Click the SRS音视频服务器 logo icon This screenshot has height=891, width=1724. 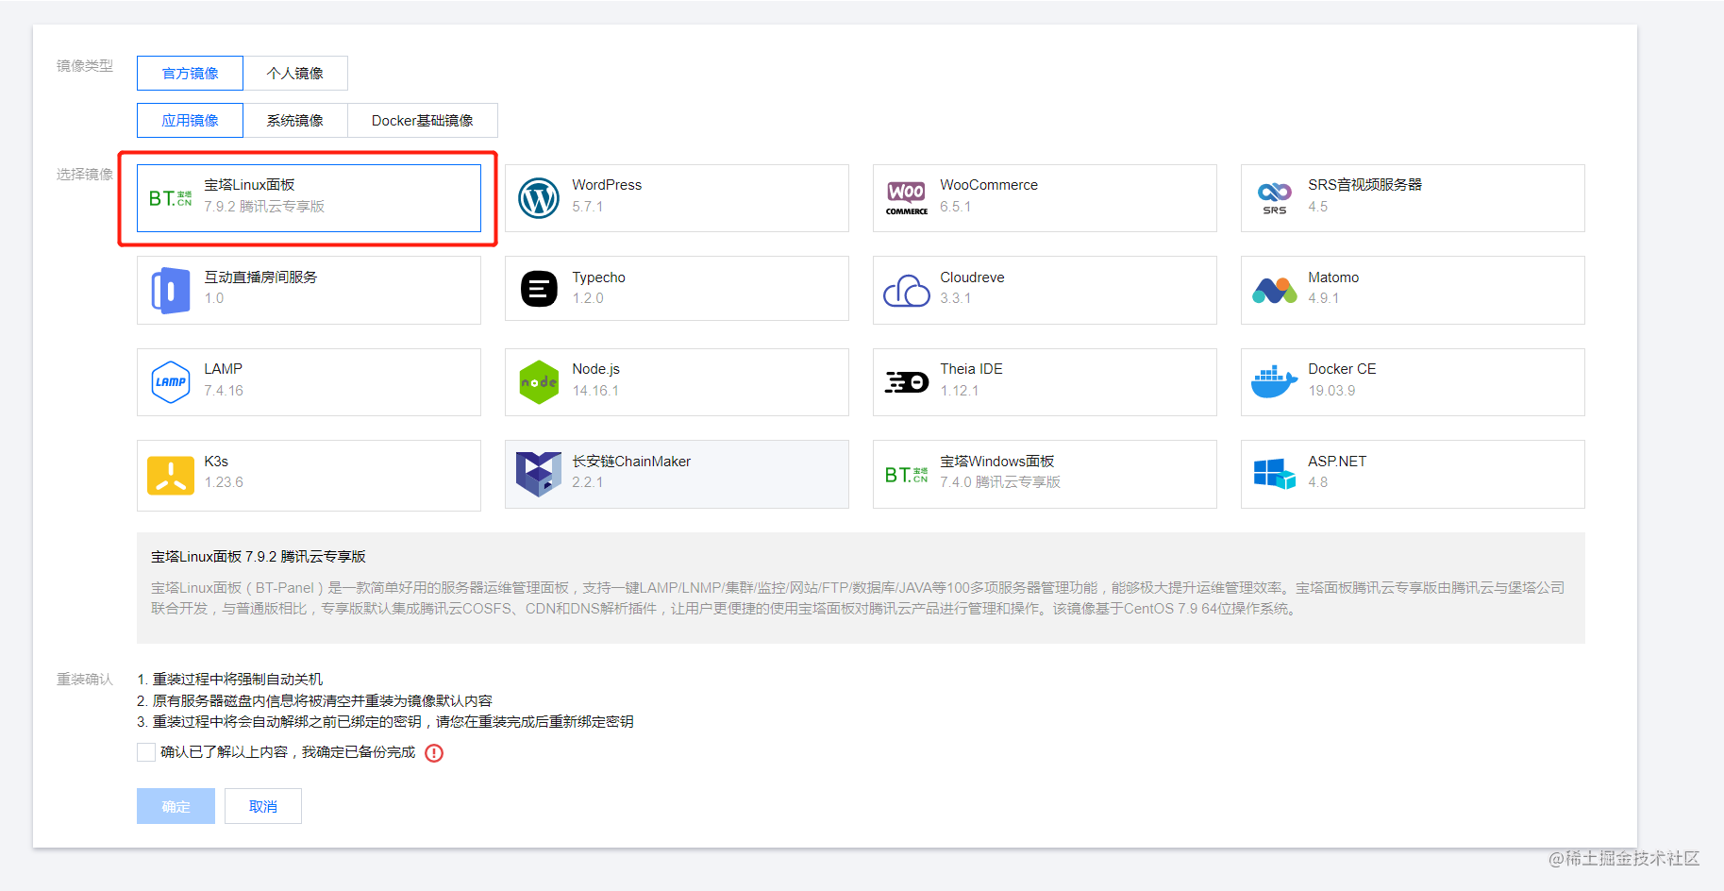[x=1275, y=198]
